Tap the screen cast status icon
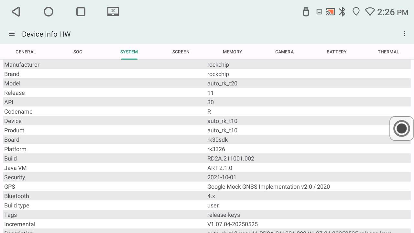The width and height of the screenshot is (414, 233). tap(330, 12)
